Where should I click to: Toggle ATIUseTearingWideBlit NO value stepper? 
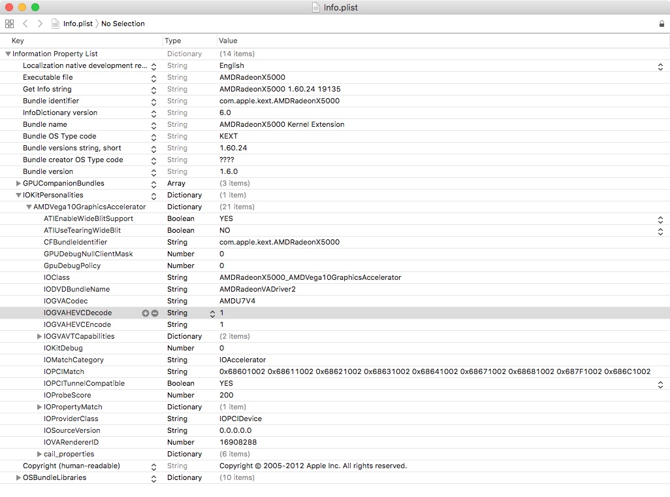[x=660, y=231]
